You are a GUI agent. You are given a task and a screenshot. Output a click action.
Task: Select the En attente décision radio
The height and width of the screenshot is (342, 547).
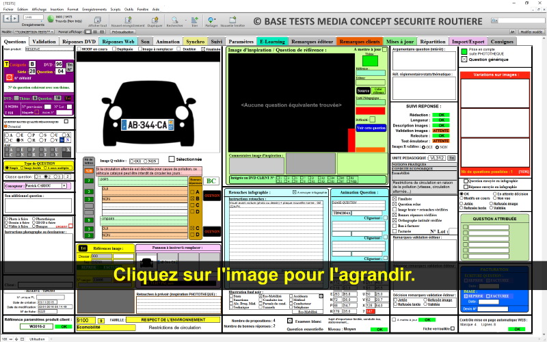(494, 194)
